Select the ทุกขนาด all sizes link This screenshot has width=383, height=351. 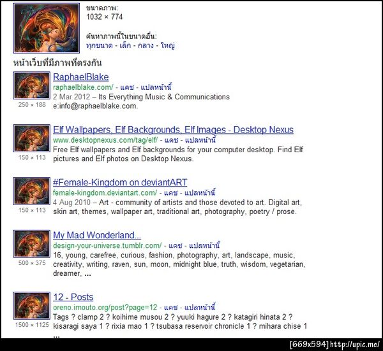click(100, 45)
